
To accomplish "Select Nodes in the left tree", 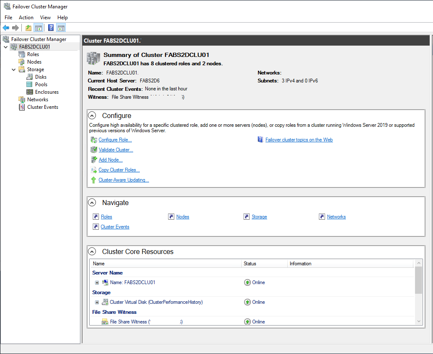I will (34, 62).
